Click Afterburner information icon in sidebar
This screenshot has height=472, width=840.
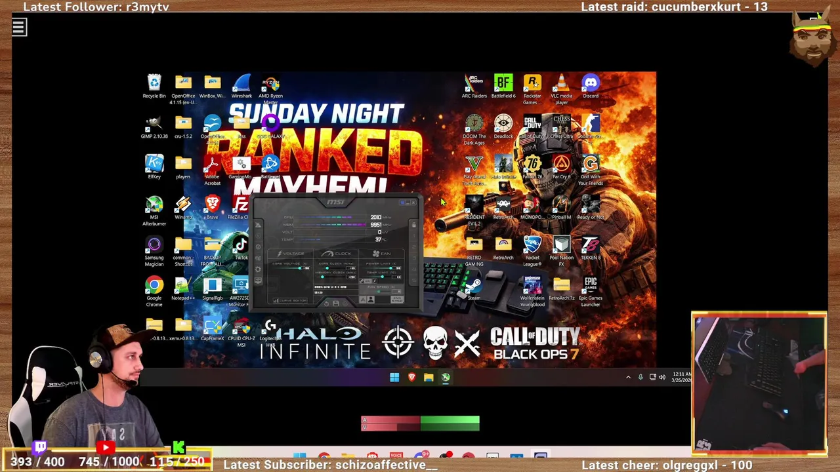[x=258, y=247]
